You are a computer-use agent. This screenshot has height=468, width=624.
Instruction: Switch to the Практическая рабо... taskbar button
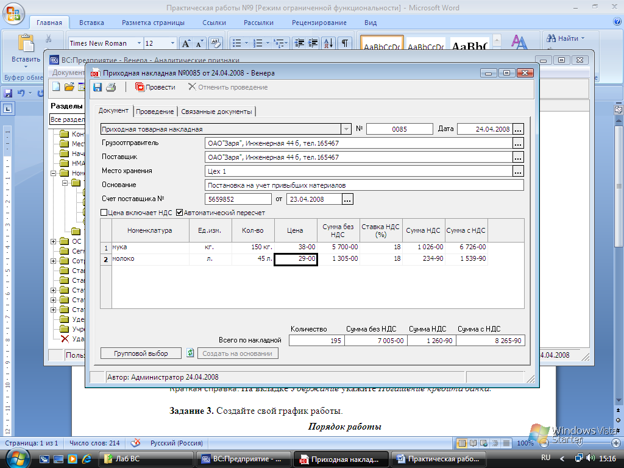coord(439,459)
